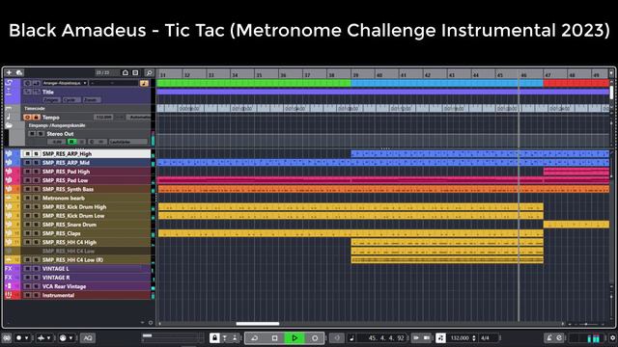Select the SMP_RES_Snare Drum yellow clip
Screen dimensions: 618x347
(x=576, y=225)
